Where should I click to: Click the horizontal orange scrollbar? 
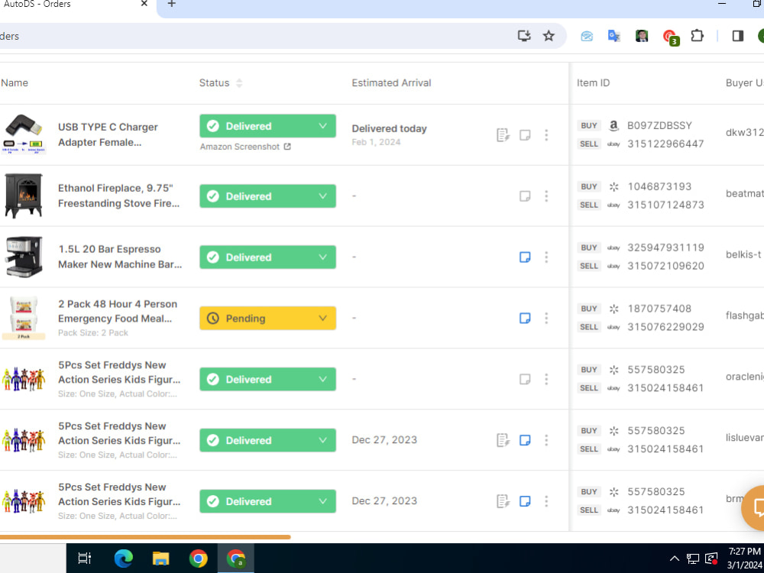pyautogui.click(x=145, y=537)
